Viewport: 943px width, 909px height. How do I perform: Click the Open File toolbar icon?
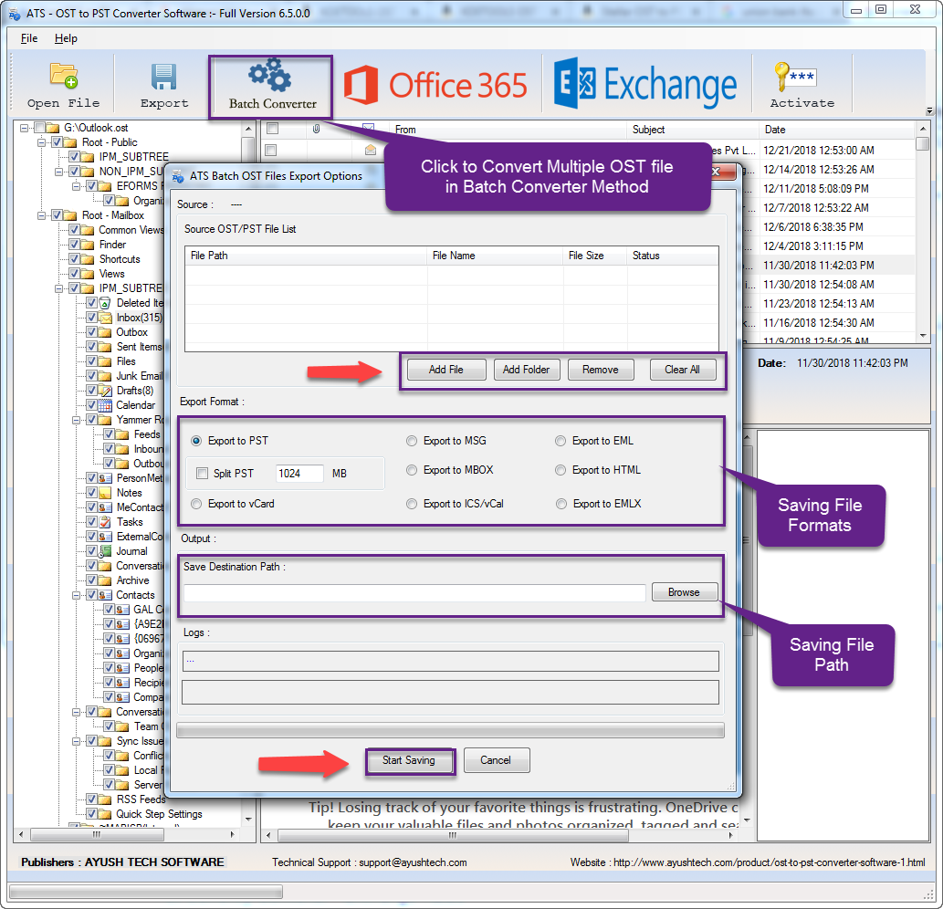click(63, 76)
